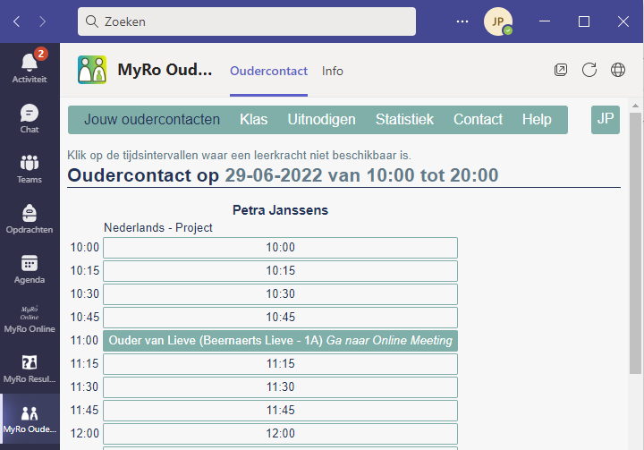Open the Agenda calendar
Viewport: 644px width, 450px height.
click(30, 268)
